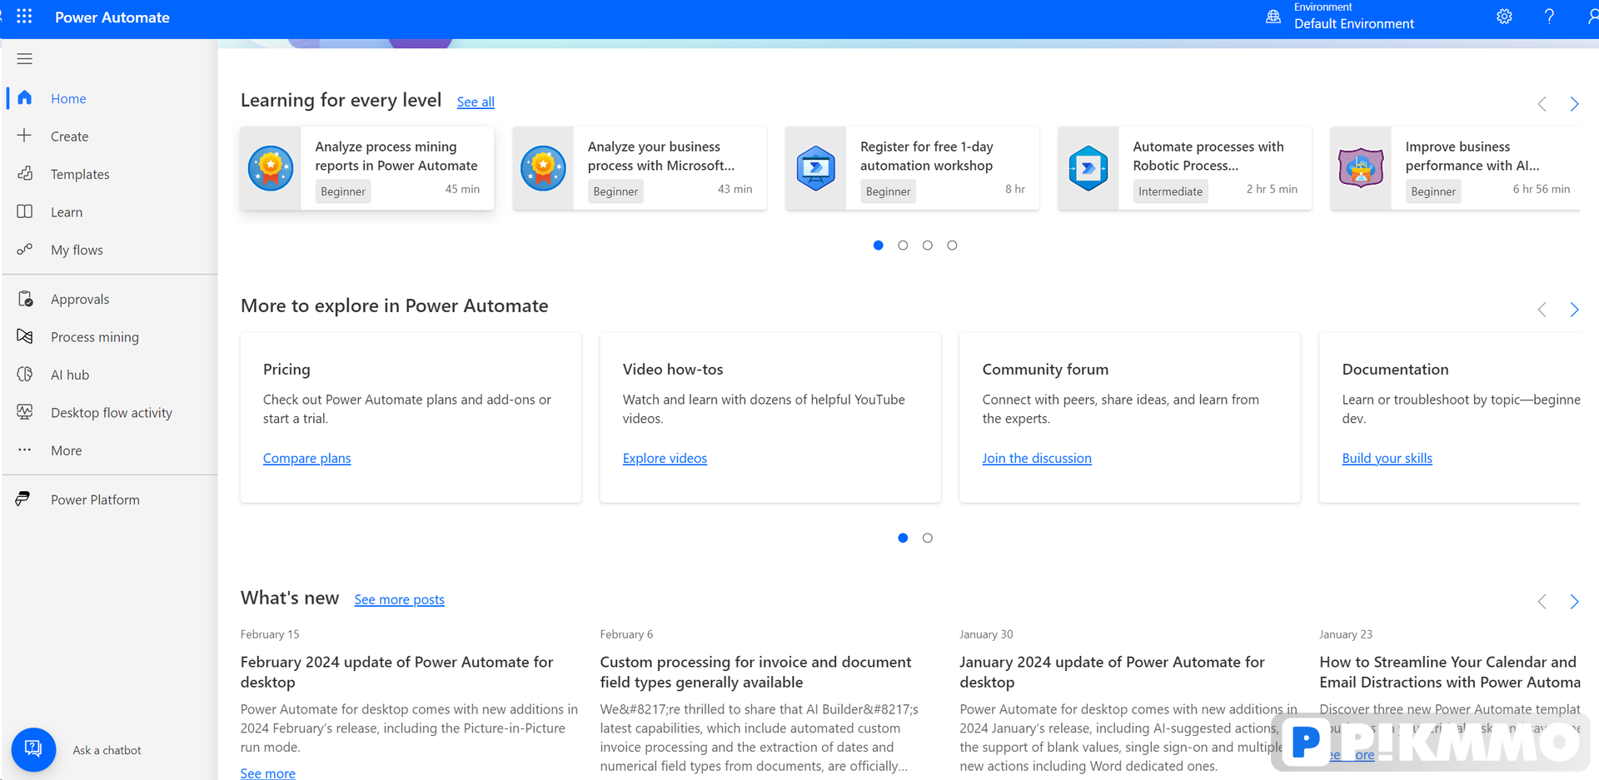Go to previous More to explore page
Viewport: 1599px width, 780px height.
click(1542, 310)
